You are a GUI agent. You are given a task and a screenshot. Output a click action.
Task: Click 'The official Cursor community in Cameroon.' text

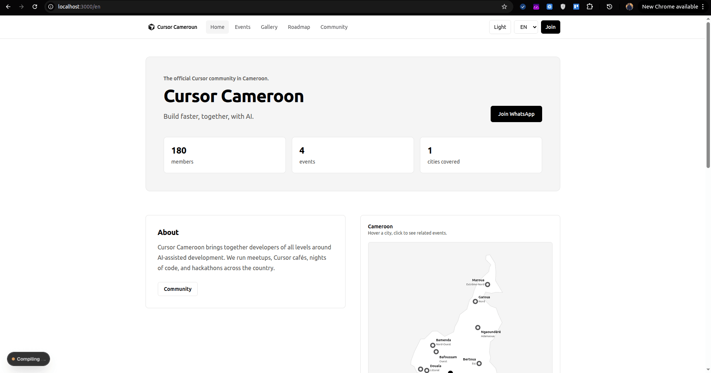[x=216, y=78]
